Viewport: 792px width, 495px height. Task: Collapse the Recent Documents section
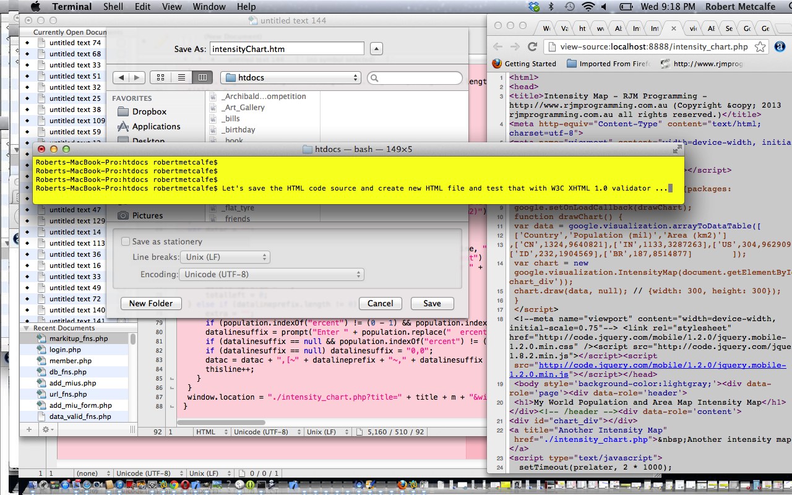[27, 328]
